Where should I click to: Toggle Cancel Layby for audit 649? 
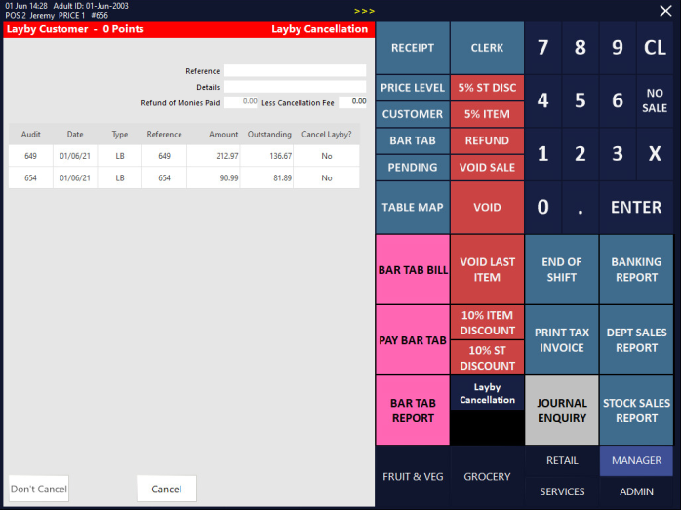327,156
